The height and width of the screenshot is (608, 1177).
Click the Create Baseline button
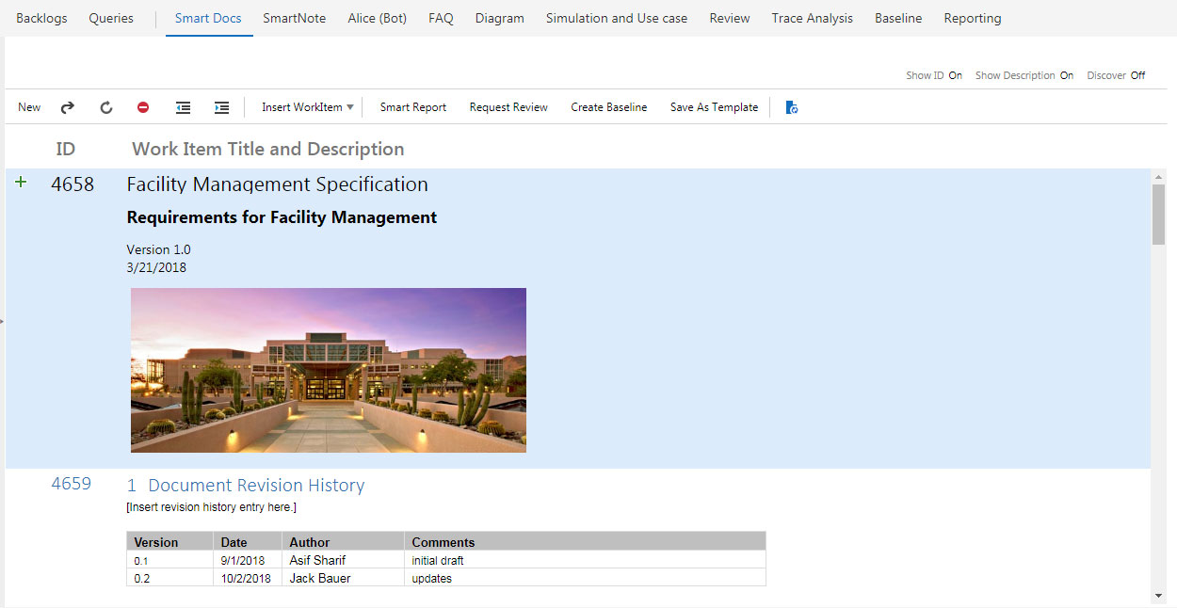609,107
